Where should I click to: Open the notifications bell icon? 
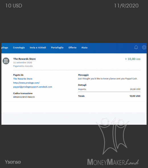click(136, 47)
